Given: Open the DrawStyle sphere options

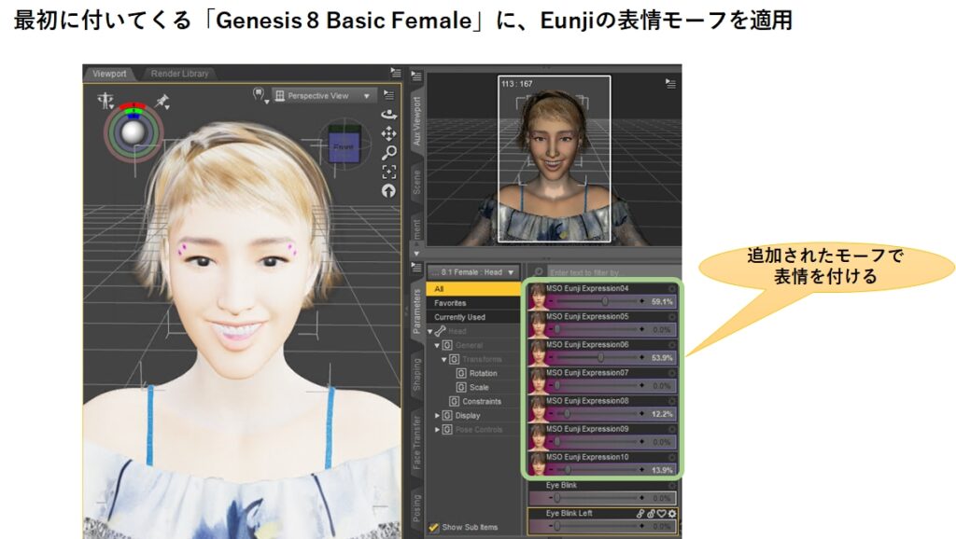Looking at the screenshot, I should [260, 95].
